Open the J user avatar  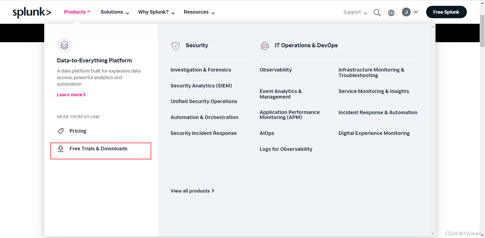tap(406, 12)
